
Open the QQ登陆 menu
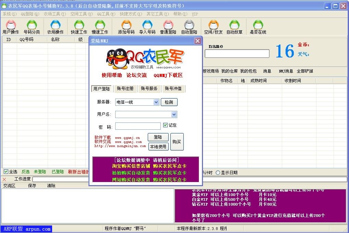(x=30, y=14)
